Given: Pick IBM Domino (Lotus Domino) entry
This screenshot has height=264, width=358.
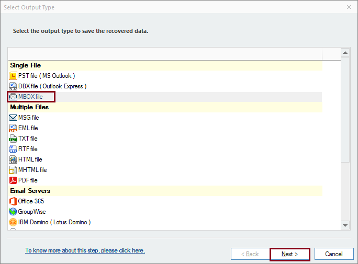Looking at the screenshot, I should 50,222.
